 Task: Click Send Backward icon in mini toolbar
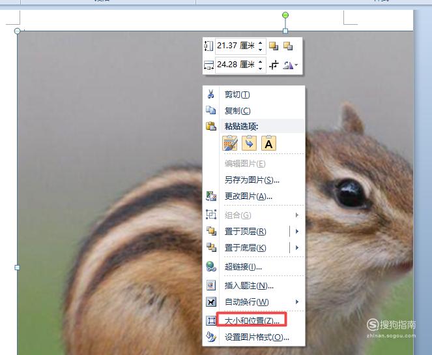coord(288,46)
